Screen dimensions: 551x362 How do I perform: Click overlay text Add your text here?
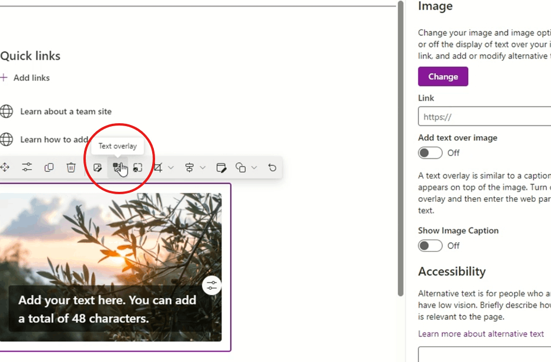(107, 309)
